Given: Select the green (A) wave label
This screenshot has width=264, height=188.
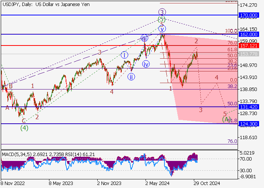Looking at the screenshot, I should tap(226, 120).
